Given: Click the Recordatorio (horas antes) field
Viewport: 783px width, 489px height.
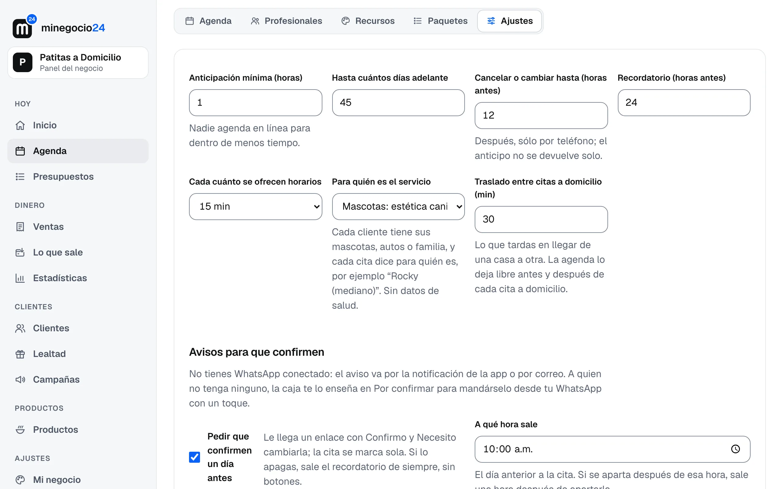Looking at the screenshot, I should click(x=684, y=102).
